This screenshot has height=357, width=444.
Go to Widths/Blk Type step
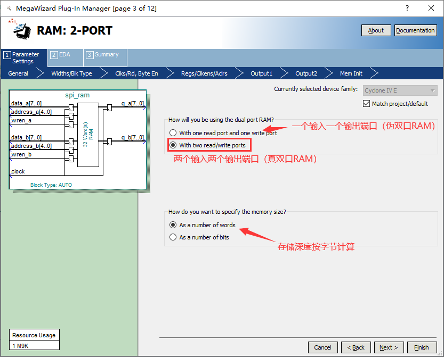coord(71,73)
